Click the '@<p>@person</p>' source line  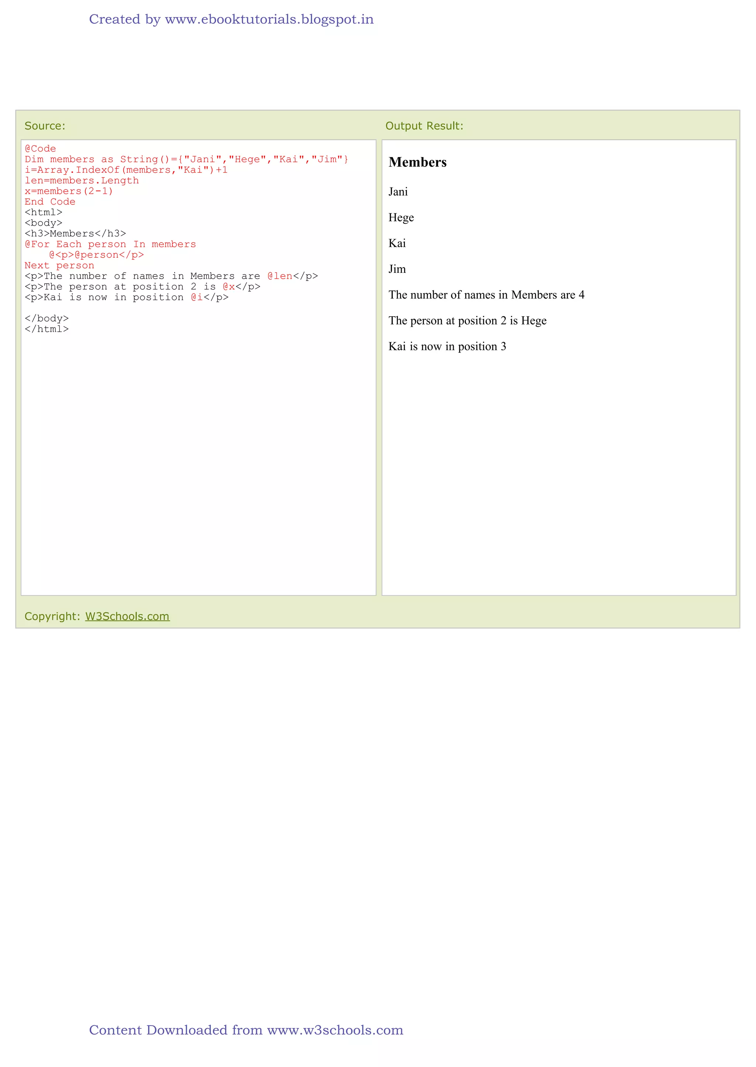pyautogui.click(x=96, y=255)
